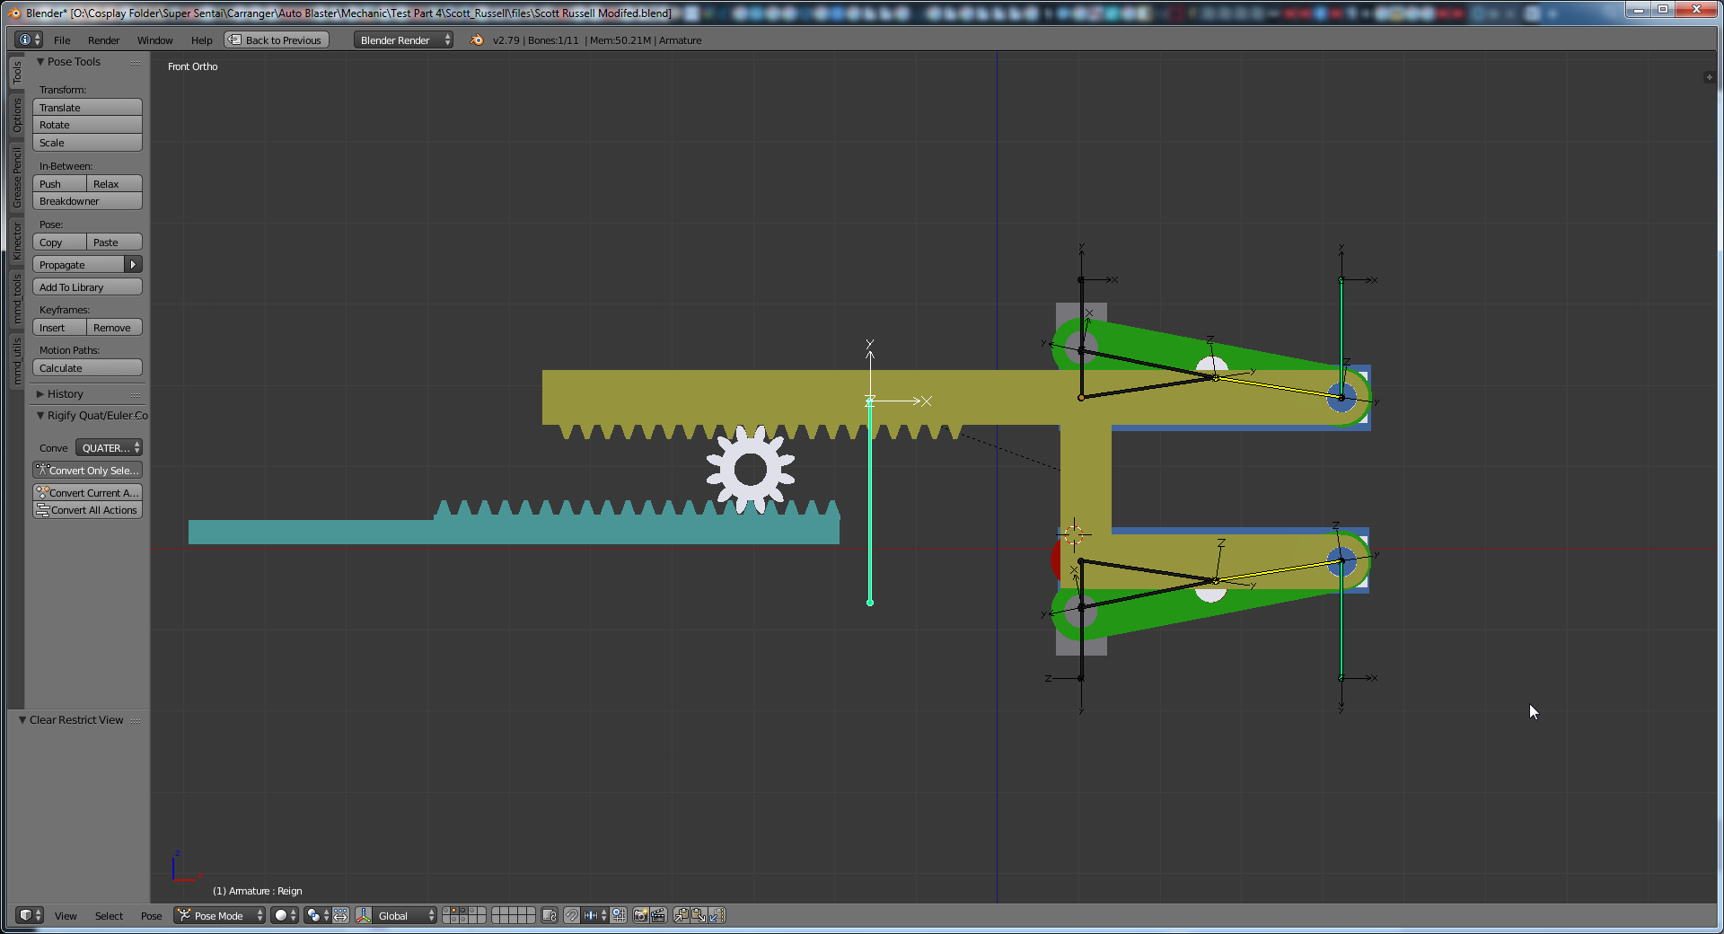Click the paste pose icon in the 3D view header

(x=699, y=915)
